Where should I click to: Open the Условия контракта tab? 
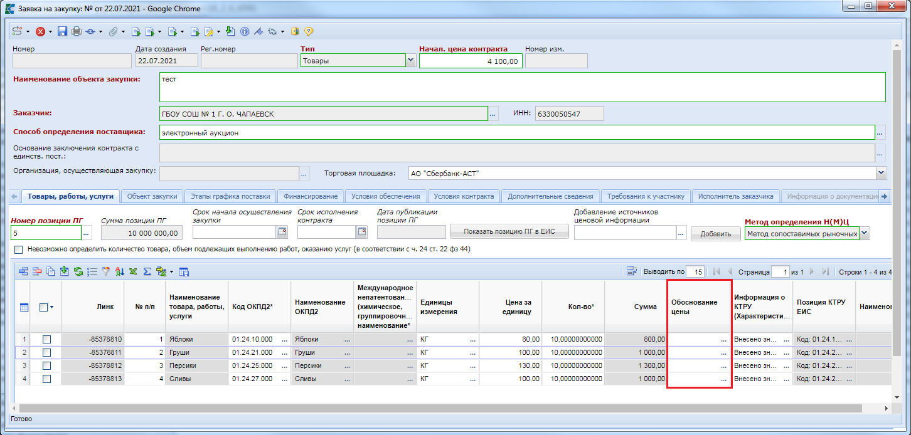464,196
